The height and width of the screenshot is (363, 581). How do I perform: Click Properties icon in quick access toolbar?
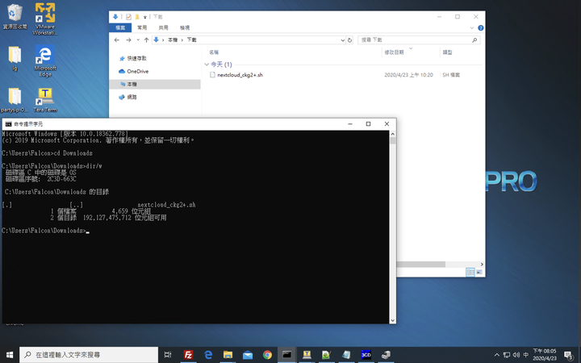coord(128,17)
